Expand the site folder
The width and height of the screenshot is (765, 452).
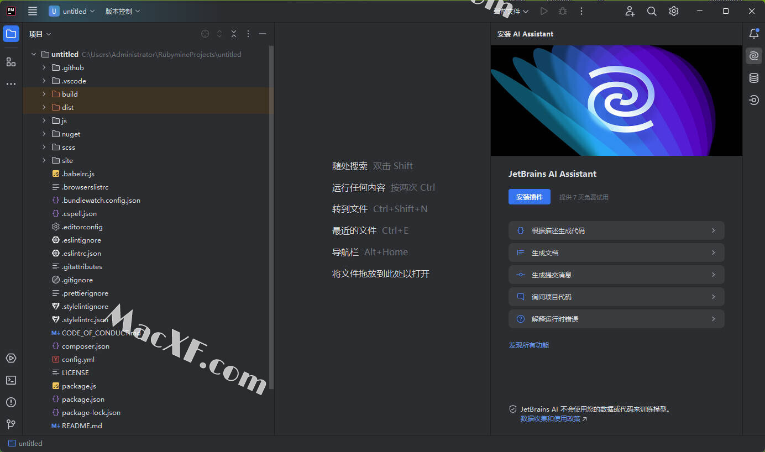44,160
